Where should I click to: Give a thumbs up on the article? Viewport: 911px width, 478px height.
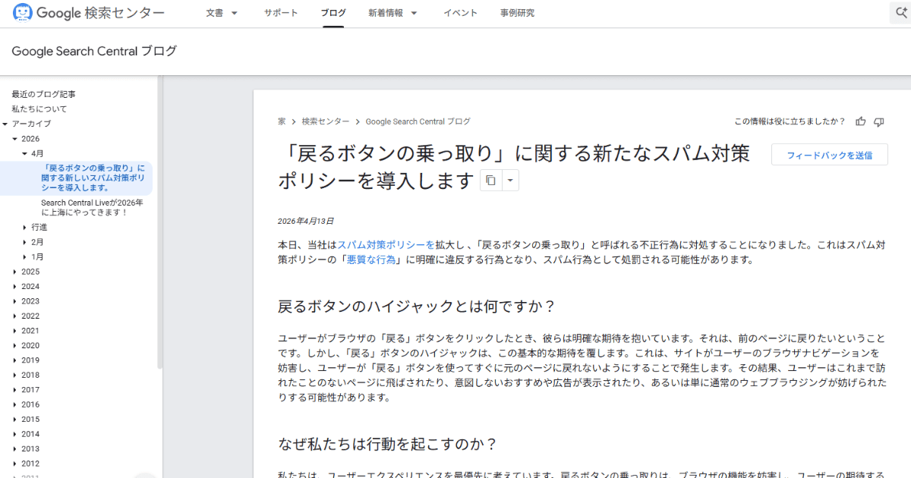[x=860, y=121]
